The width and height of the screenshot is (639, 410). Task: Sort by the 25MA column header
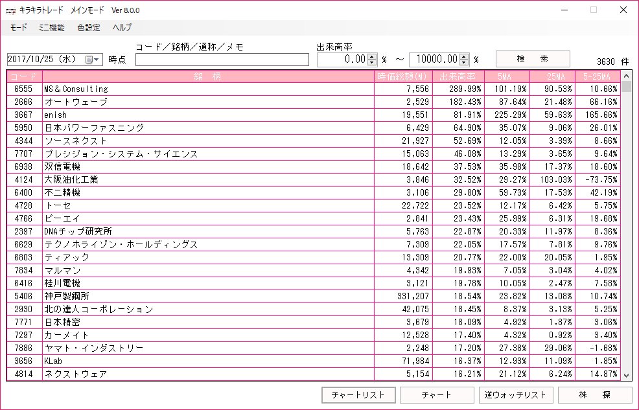(552, 76)
